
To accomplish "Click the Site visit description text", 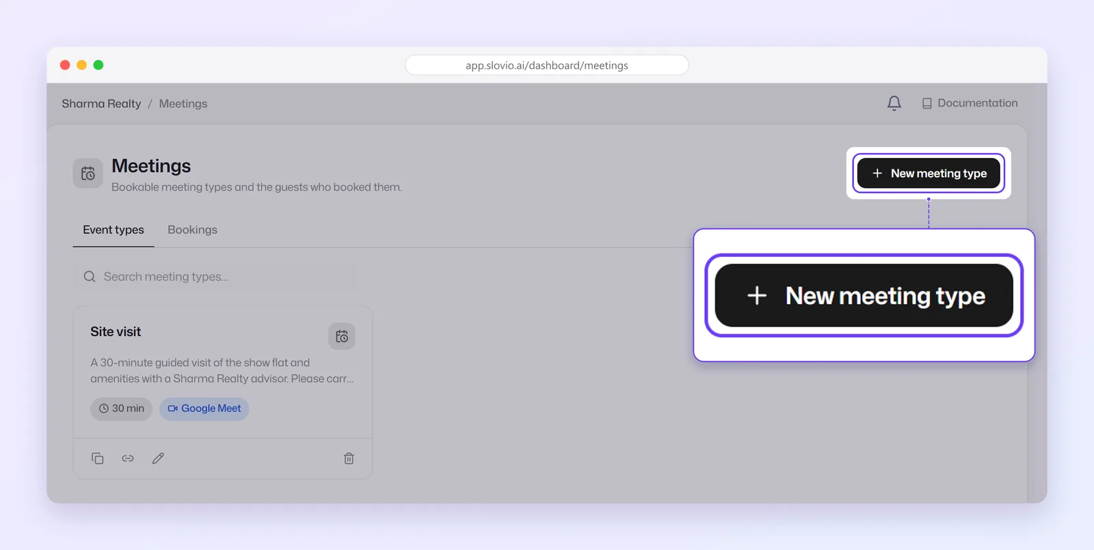I will (222, 371).
